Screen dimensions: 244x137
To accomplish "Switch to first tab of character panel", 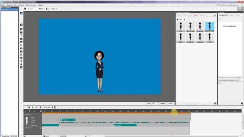I will 178,16.
